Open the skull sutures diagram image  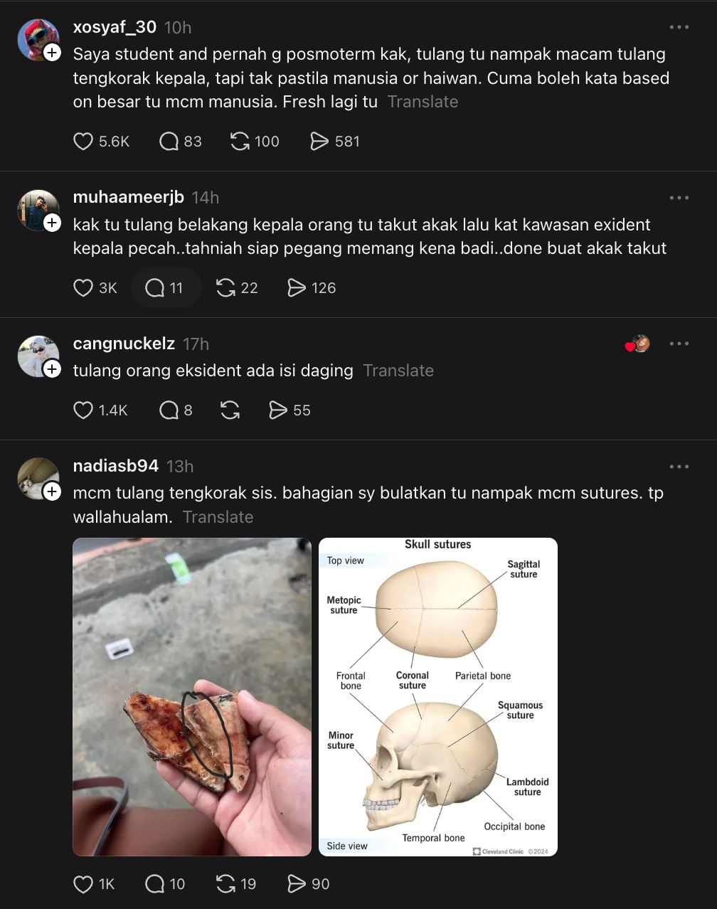tap(438, 697)
